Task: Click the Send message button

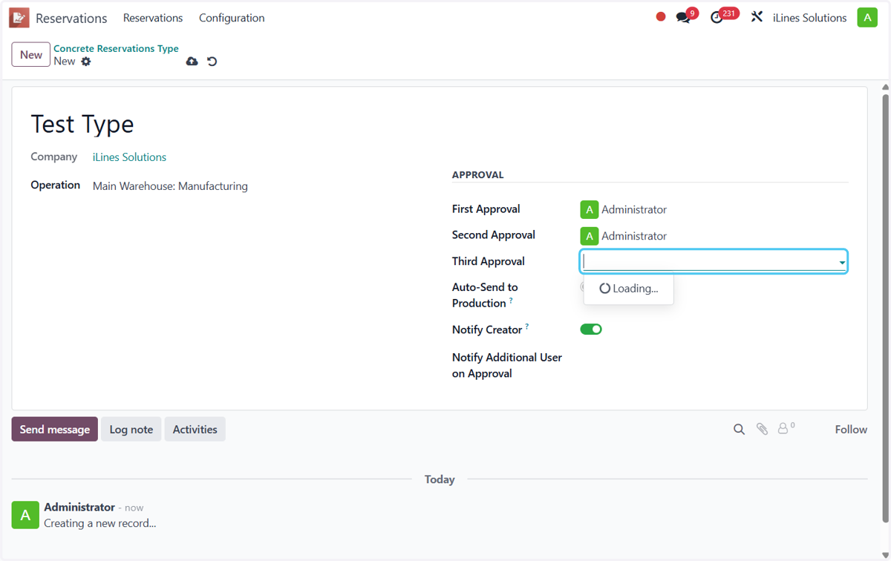Action: click(x=54, y=429)
